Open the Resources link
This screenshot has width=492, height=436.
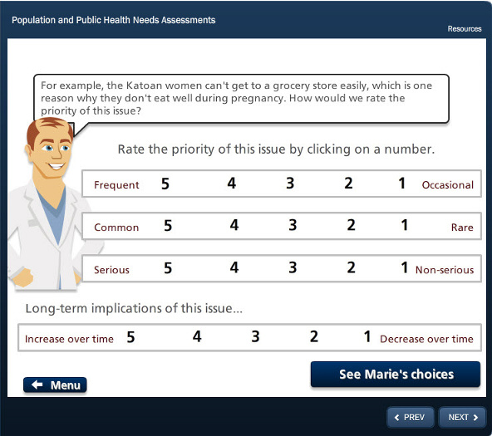pos(465,29)
